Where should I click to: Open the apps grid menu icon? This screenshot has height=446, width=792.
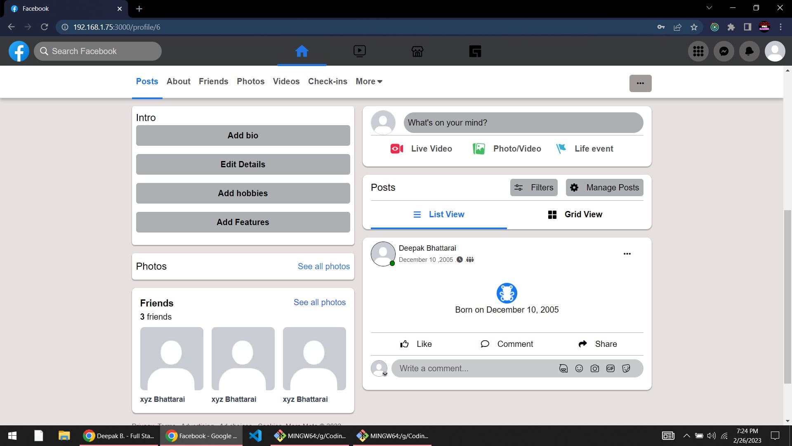(x=698, y=51)
